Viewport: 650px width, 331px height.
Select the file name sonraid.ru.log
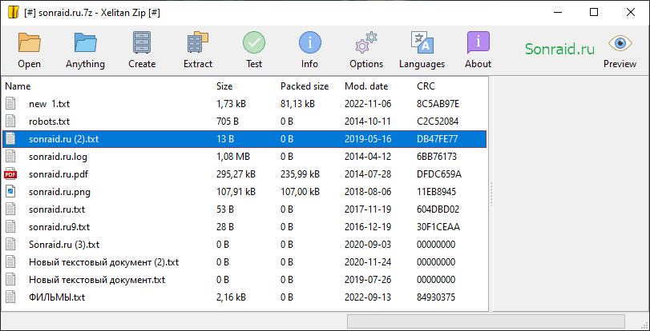click(58, 157)
